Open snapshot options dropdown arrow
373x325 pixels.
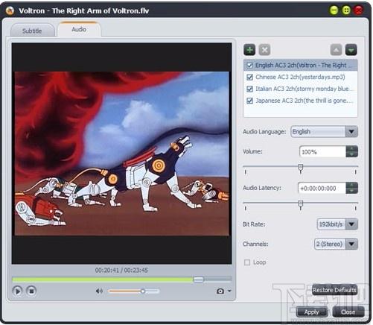(x=229, y=291)
